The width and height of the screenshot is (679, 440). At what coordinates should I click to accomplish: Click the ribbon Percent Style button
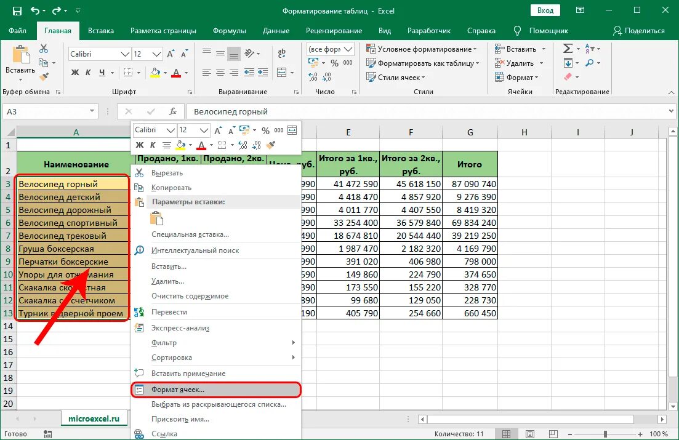click(334, 63)
